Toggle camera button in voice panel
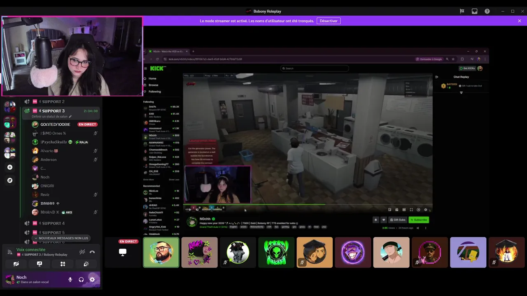This screenshot has height=296, width=527. (16, 264)
